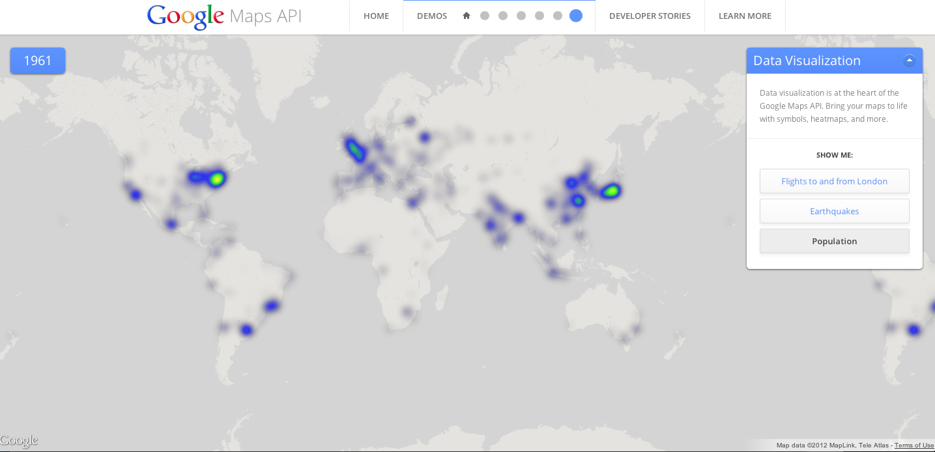Click the SHOW ME: label
The width and height of the screenshot is (935, 452).
(x=835, y=155)
